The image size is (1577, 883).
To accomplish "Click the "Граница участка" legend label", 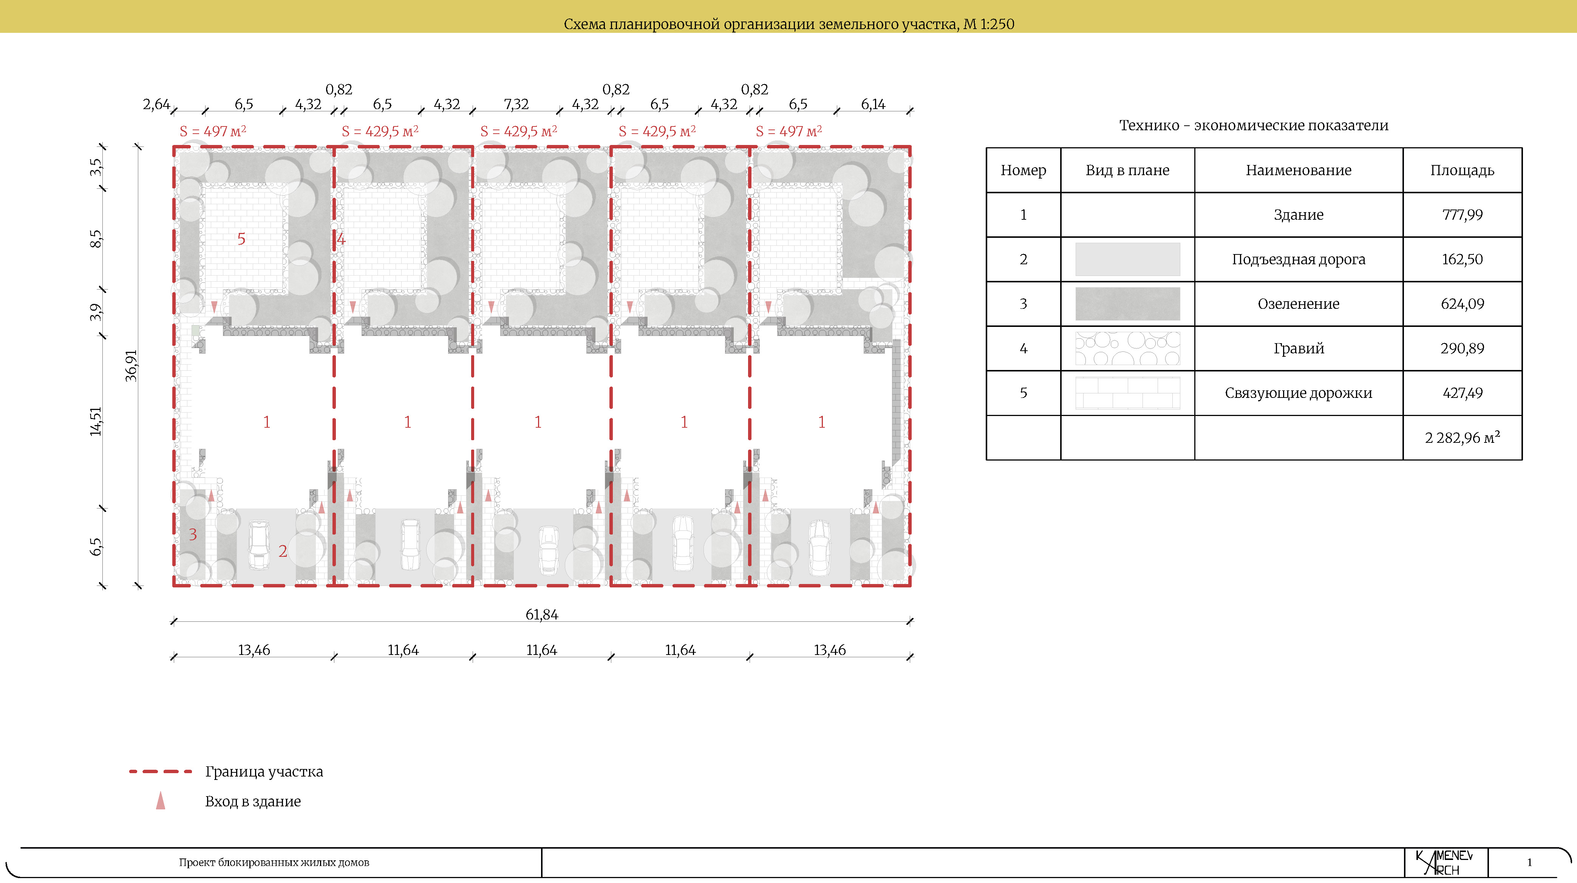I will tap(264, 772).
